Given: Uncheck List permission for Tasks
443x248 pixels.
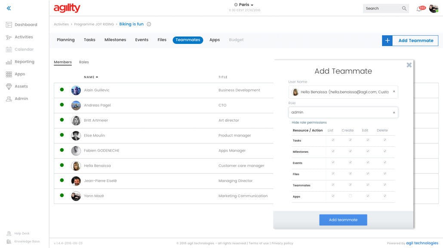Looking at the screenshot, I should (333, 139).
